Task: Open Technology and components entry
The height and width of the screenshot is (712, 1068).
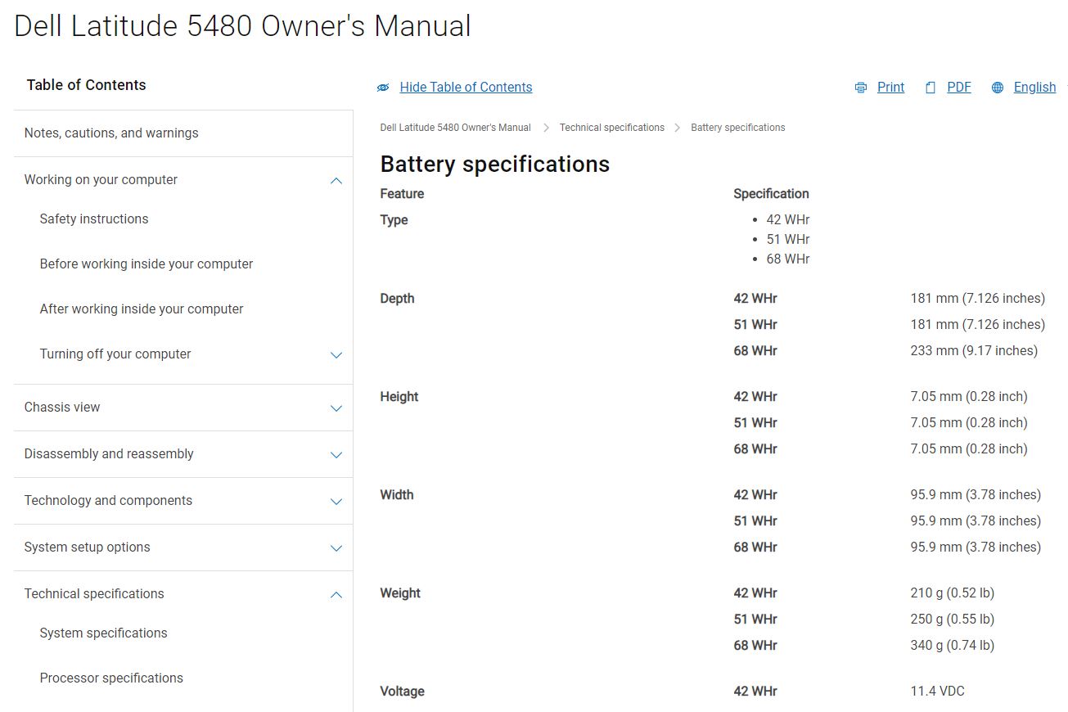Action: click(x=108, y=501)
